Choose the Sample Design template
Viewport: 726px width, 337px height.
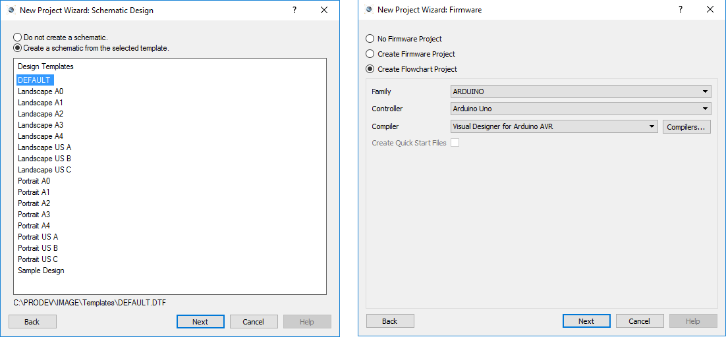tap(41, 271)
